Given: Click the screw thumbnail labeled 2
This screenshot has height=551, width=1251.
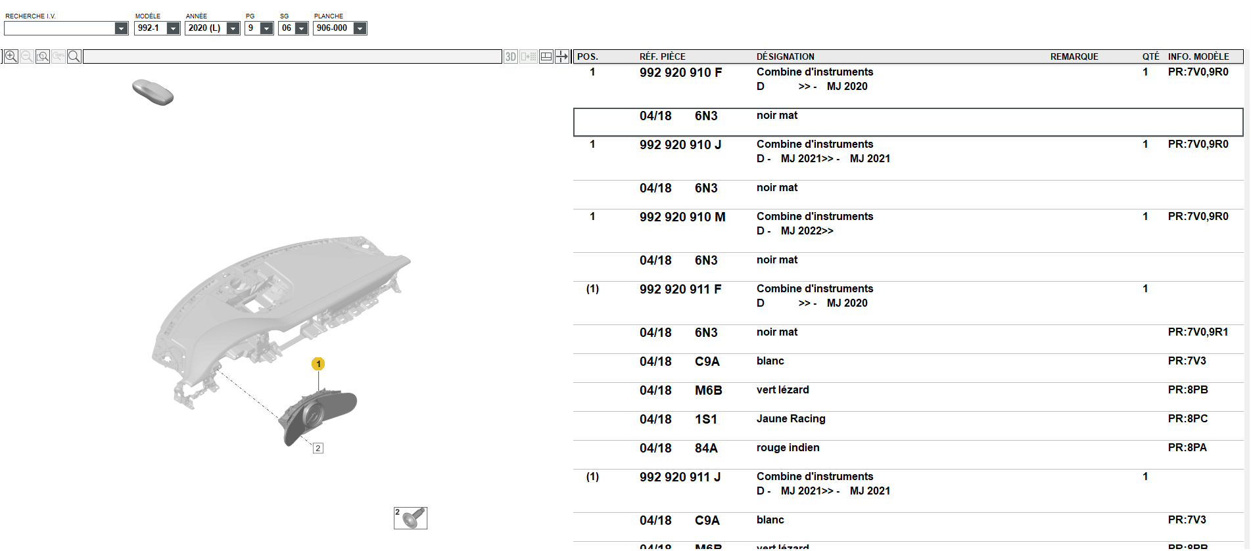Looking at the screenshot, I should 410,518.
